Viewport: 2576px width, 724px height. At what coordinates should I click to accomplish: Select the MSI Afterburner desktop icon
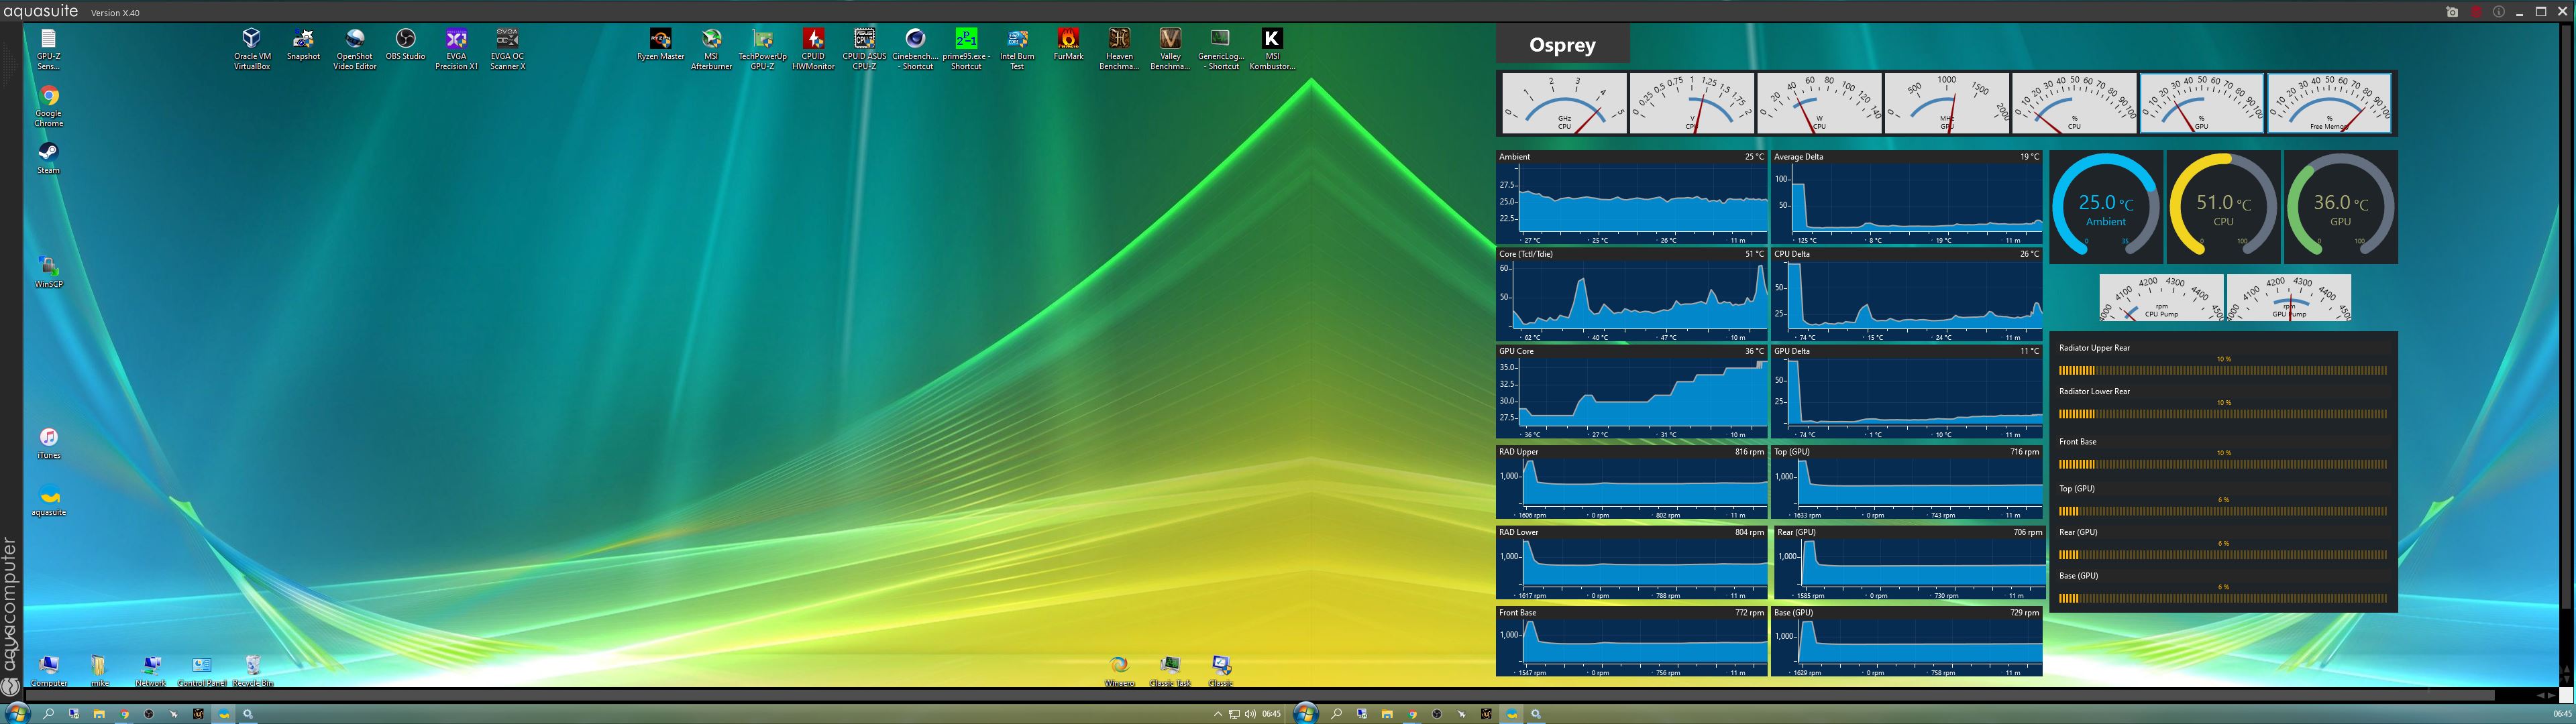(x=711, y=40)
